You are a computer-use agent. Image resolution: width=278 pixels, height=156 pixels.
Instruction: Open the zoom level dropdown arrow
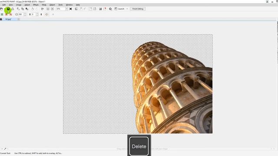66,9
